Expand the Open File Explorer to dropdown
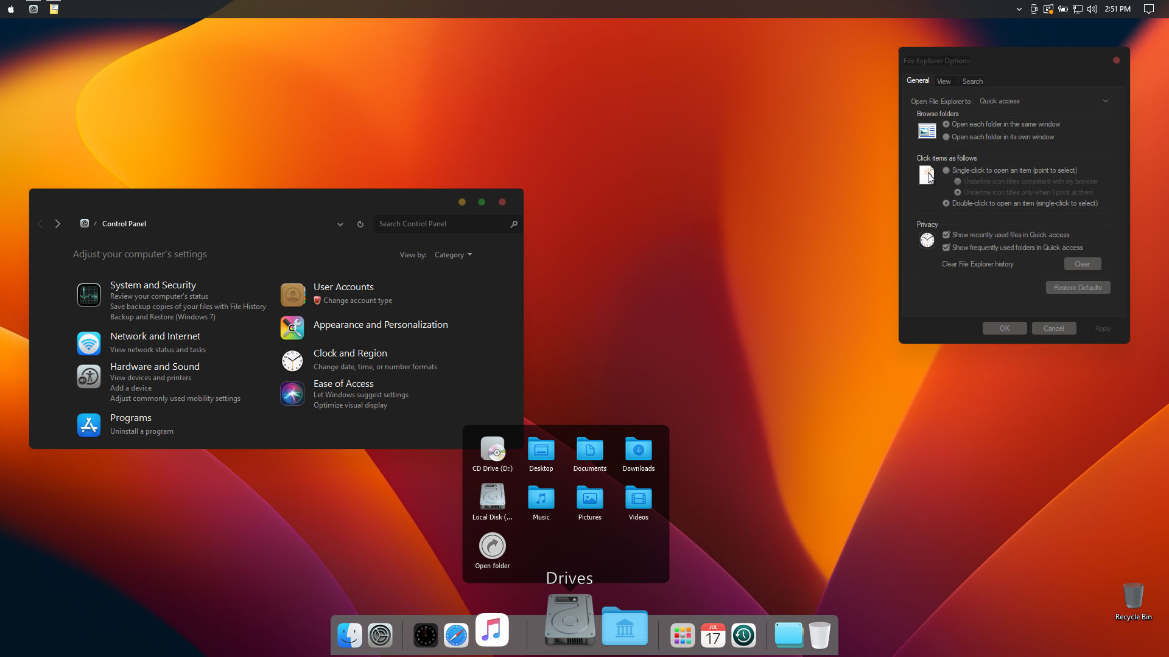Image resolution: width=1169 pixels, height=657 pixels. click(x=1044, y=102)
